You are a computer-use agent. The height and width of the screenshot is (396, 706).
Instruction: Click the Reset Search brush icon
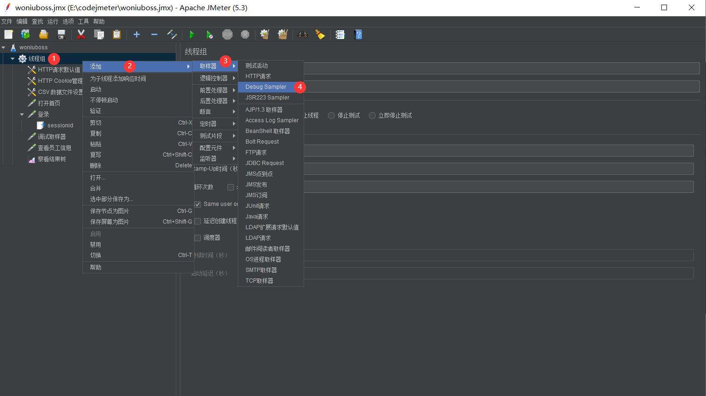click(x=320, y=34)
